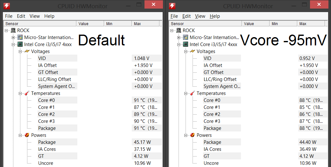Click the Voltages lightning icon in right window

point(193,51)
